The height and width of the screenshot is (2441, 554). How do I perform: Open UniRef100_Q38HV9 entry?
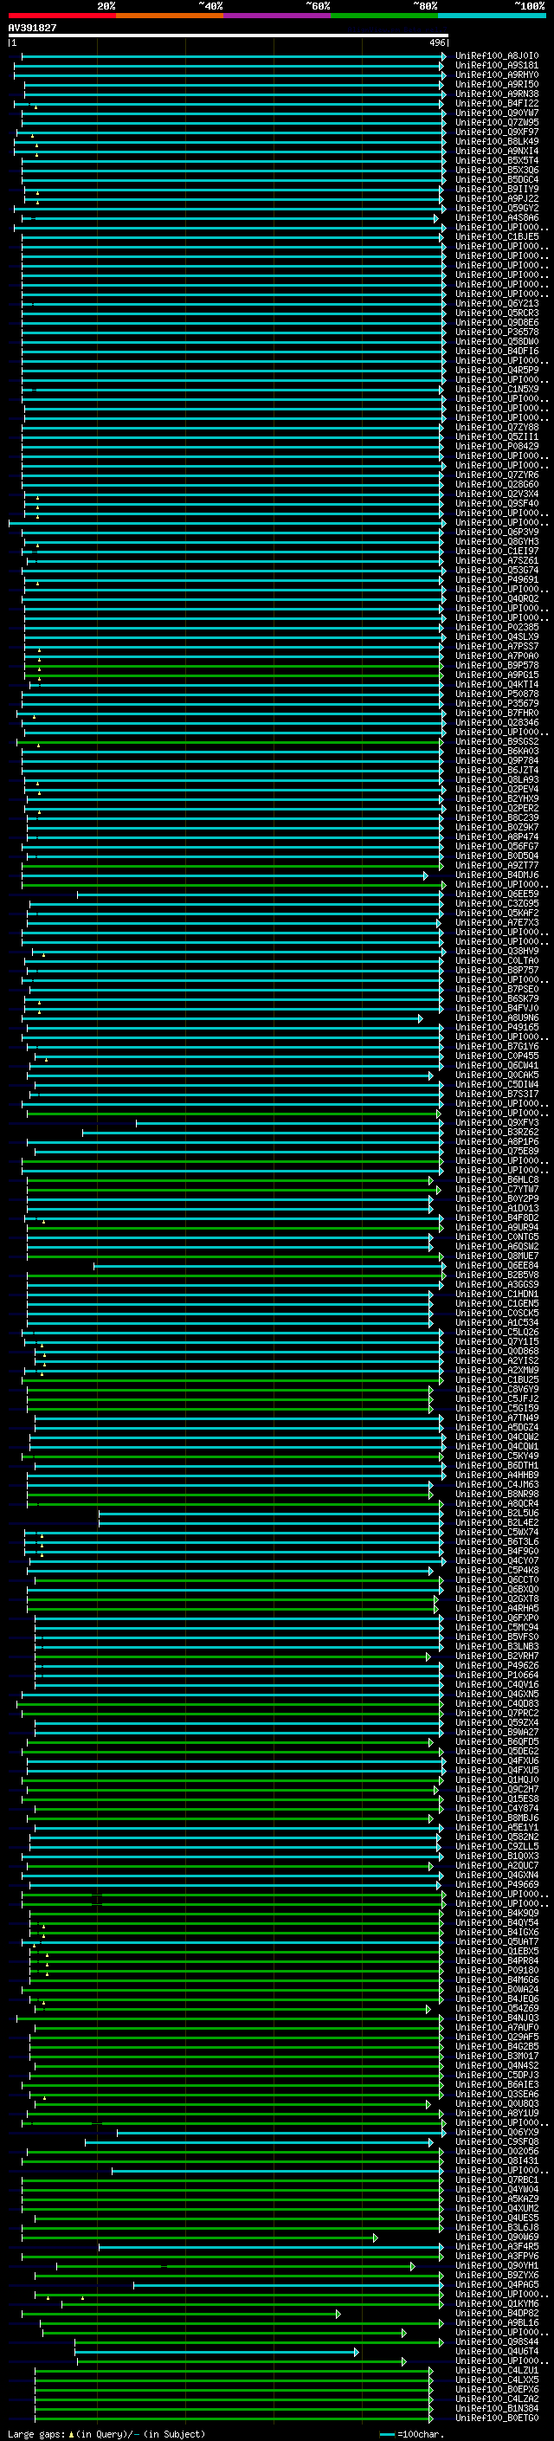(496, 952)
